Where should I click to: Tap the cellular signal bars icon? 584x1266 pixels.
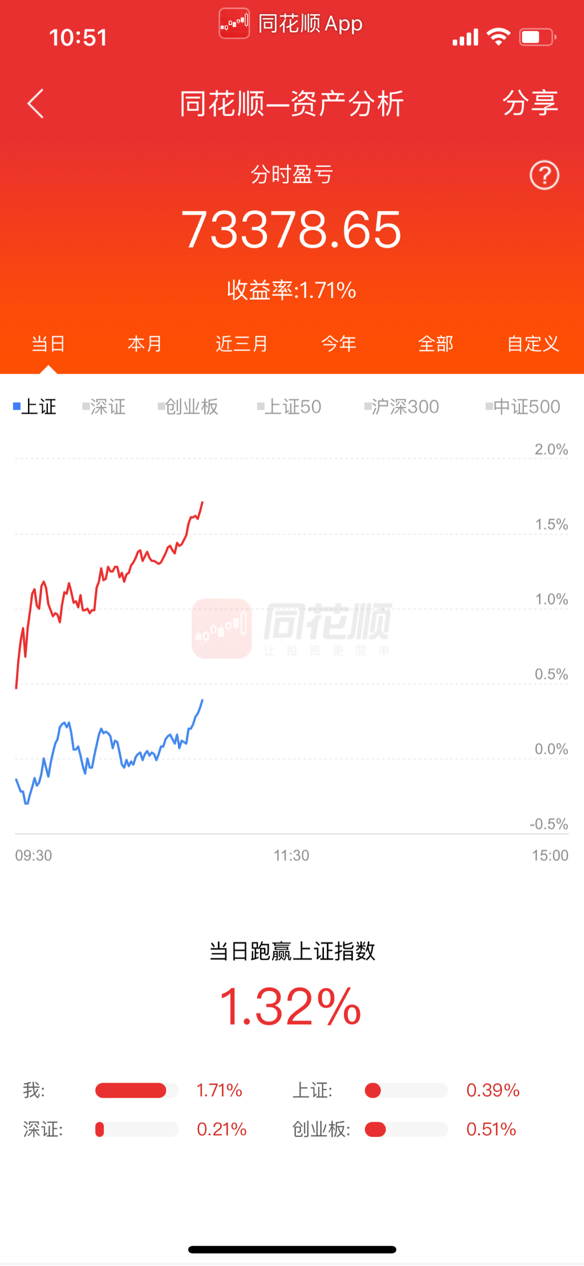click(465, 38)
